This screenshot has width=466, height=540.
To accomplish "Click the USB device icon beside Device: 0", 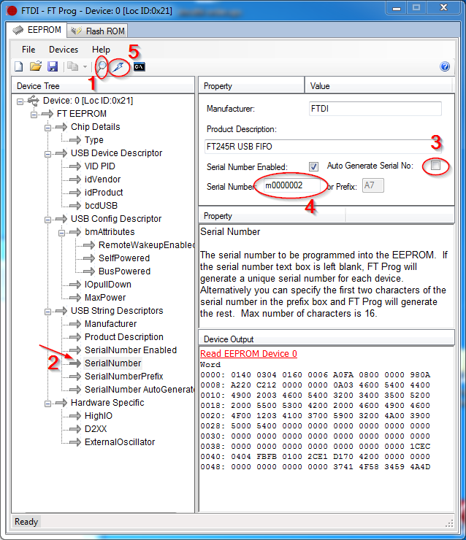I will (x=34, y=101).
